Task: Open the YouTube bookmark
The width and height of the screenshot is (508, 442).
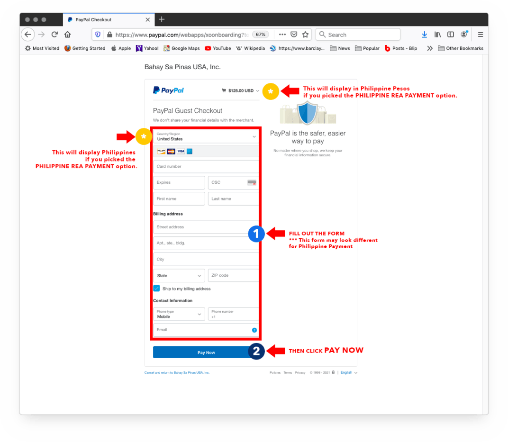Action: point(218,48)
